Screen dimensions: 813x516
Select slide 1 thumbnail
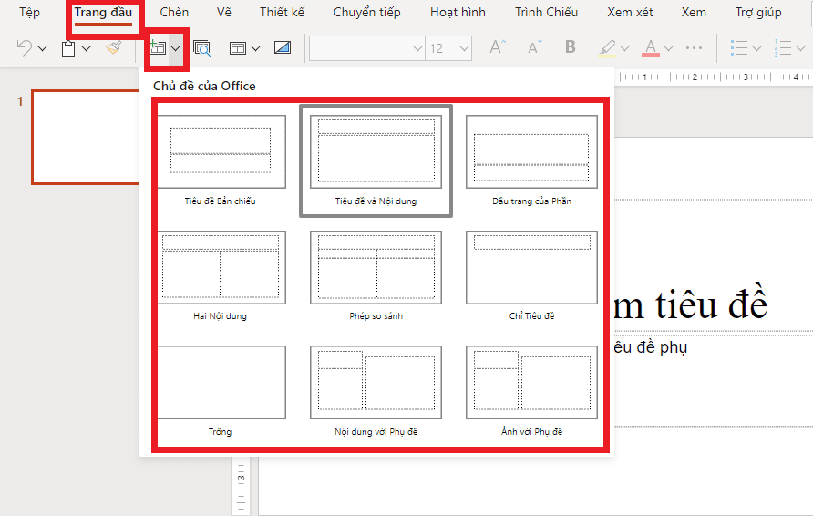click(x=86, y=137)
